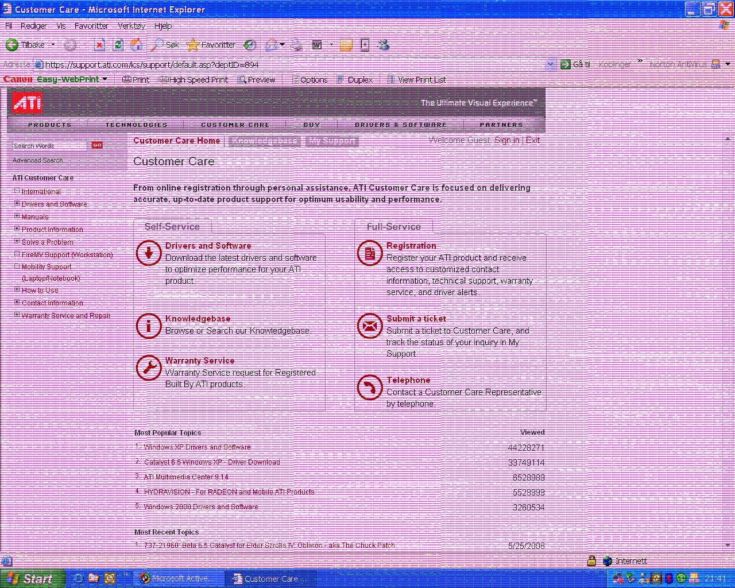Screen dimensions: 735x588
Task: Click the Telephone handset icon
Action: coord(370,388)
